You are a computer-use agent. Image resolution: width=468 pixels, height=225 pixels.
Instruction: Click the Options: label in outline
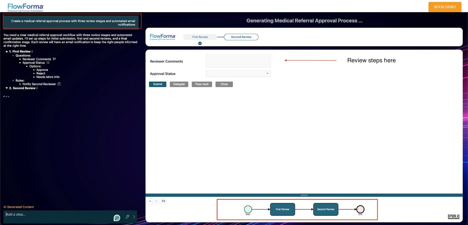(35, 66)
